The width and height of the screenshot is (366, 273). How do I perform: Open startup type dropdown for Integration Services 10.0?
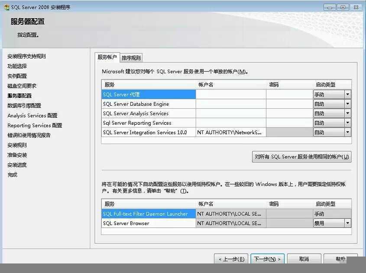pyautogui.click(x=347, y=133)
